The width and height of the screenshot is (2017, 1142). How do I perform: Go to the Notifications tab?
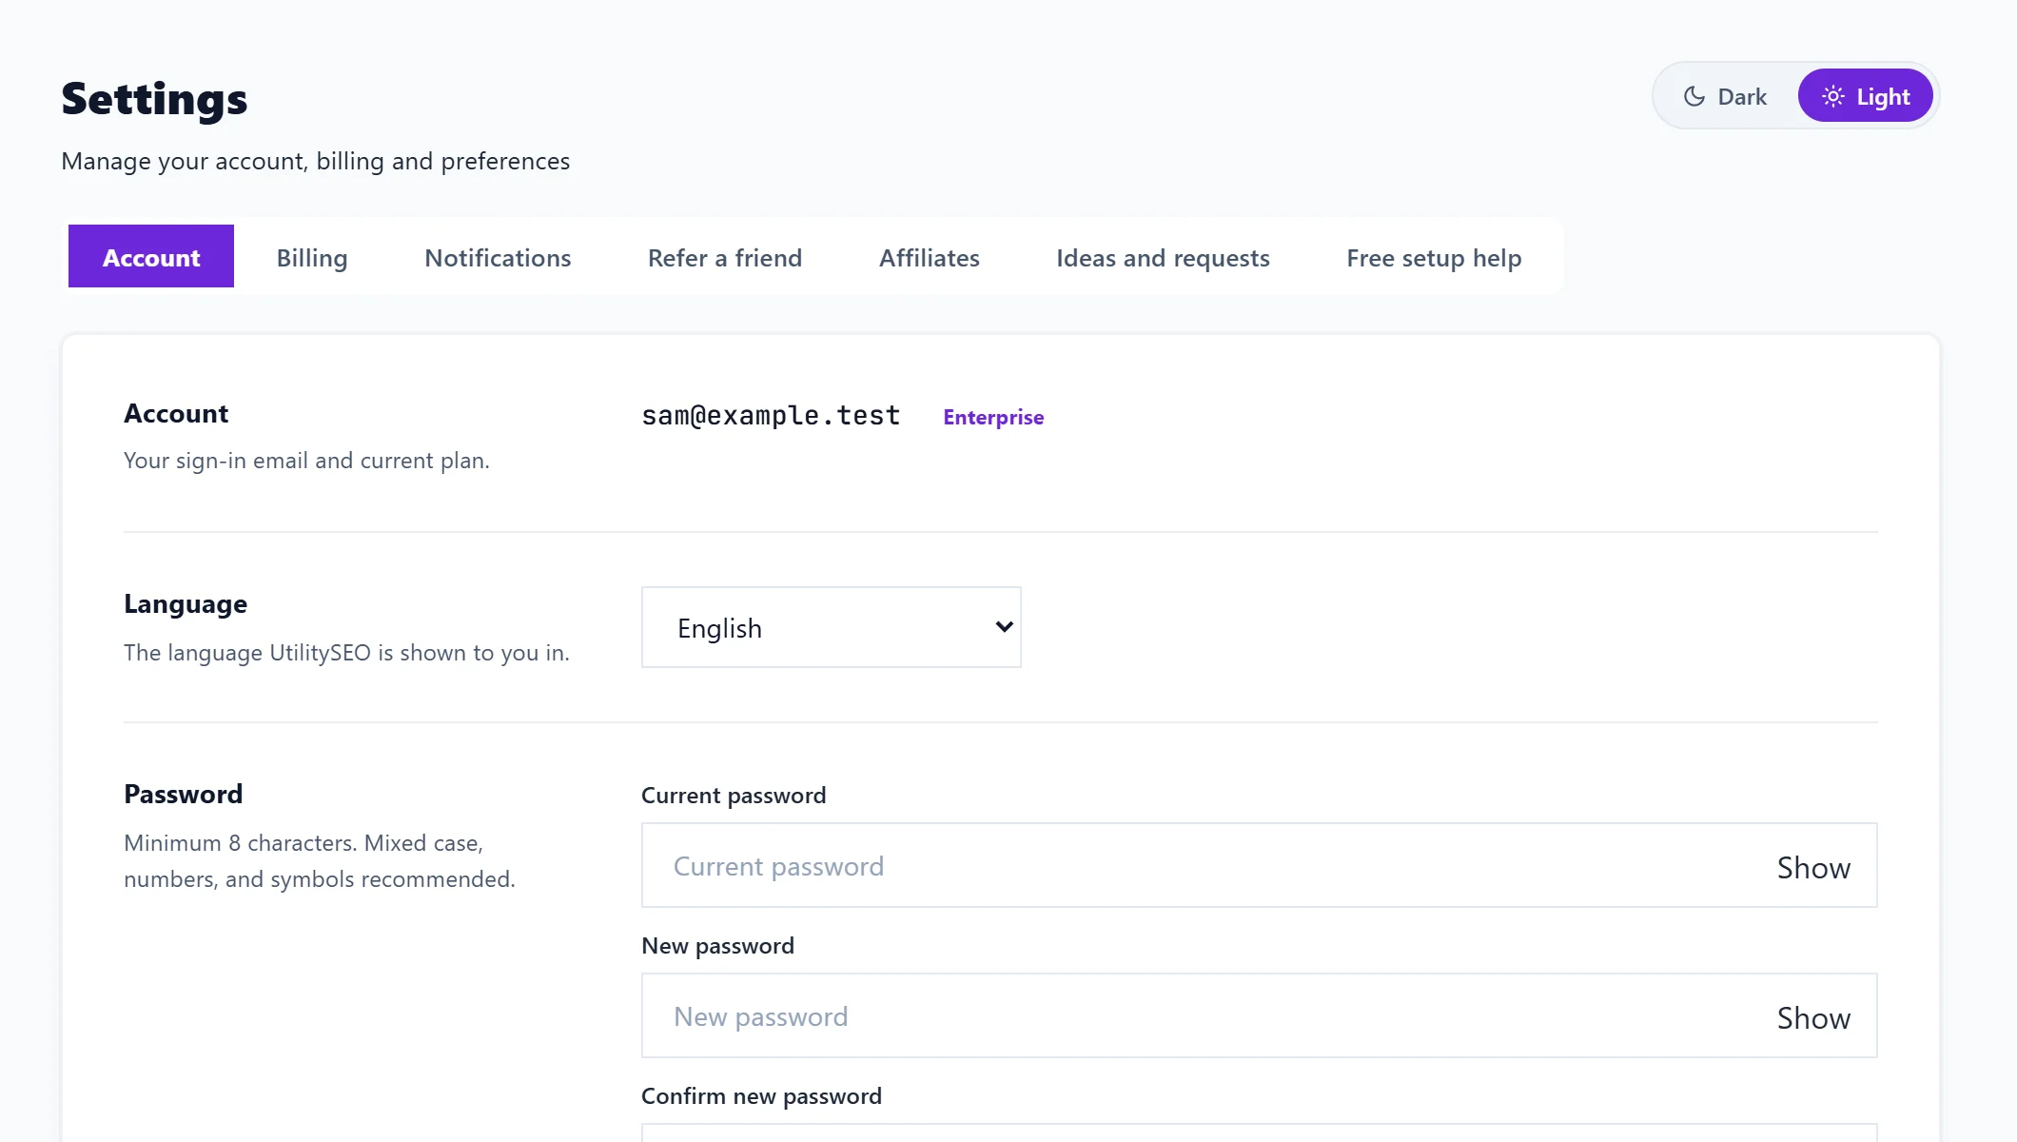tap(498, 257)
